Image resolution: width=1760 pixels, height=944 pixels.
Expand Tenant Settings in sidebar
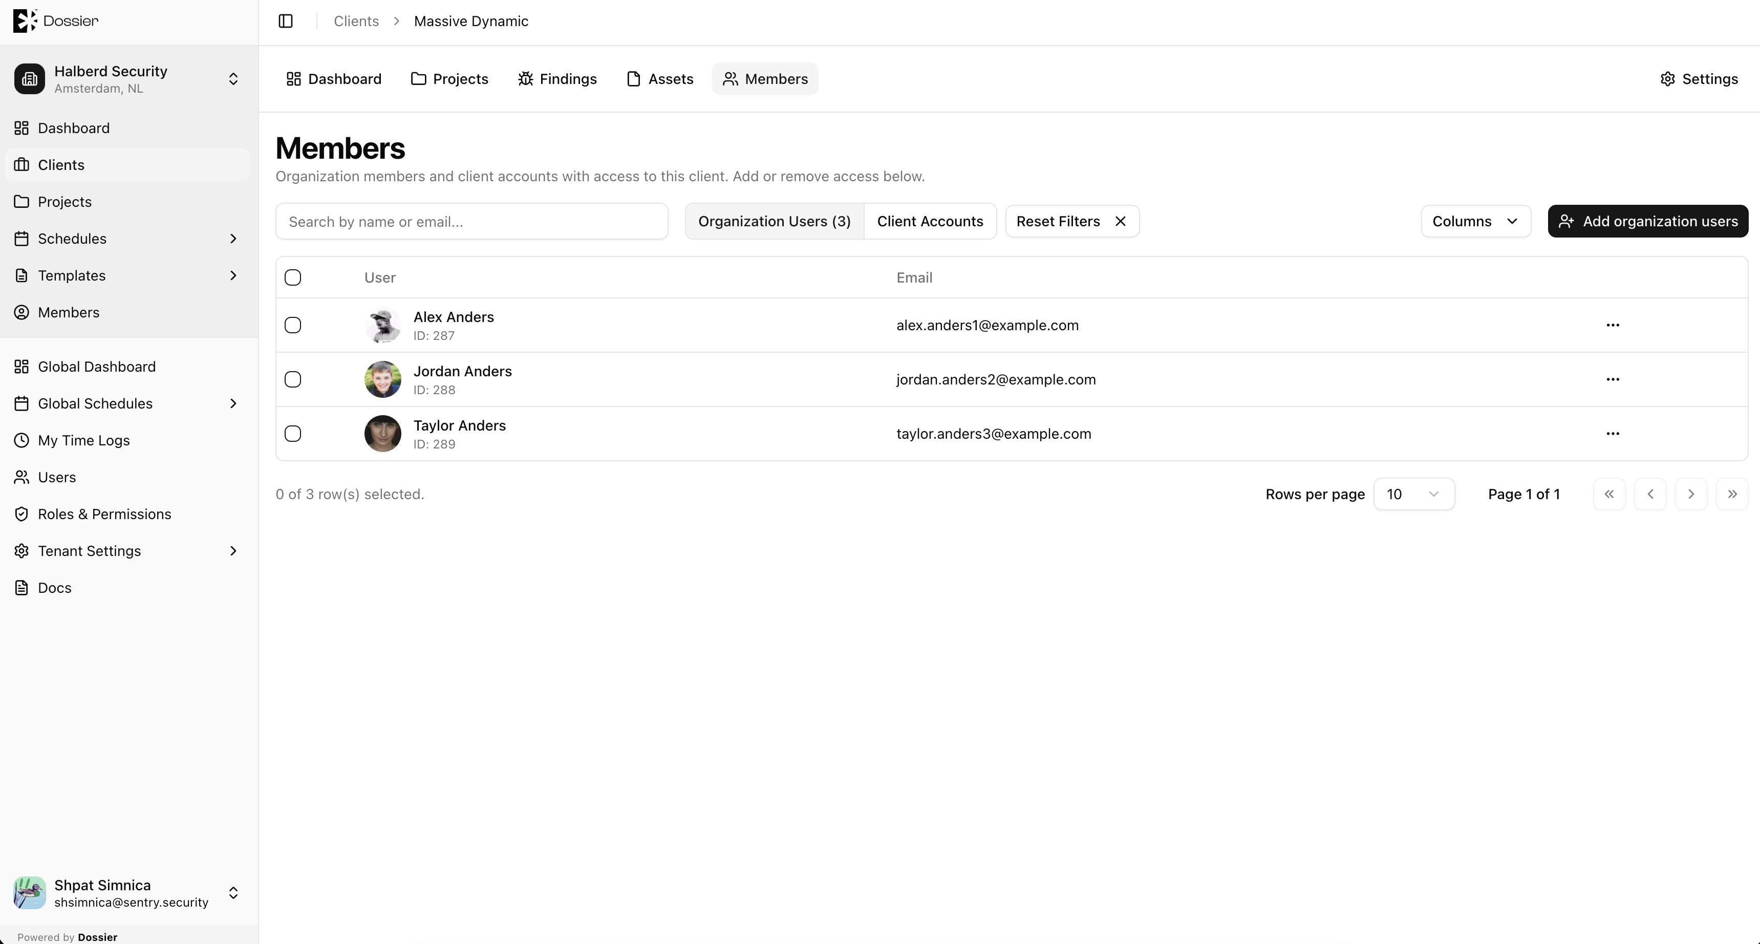tap(233, 551)
